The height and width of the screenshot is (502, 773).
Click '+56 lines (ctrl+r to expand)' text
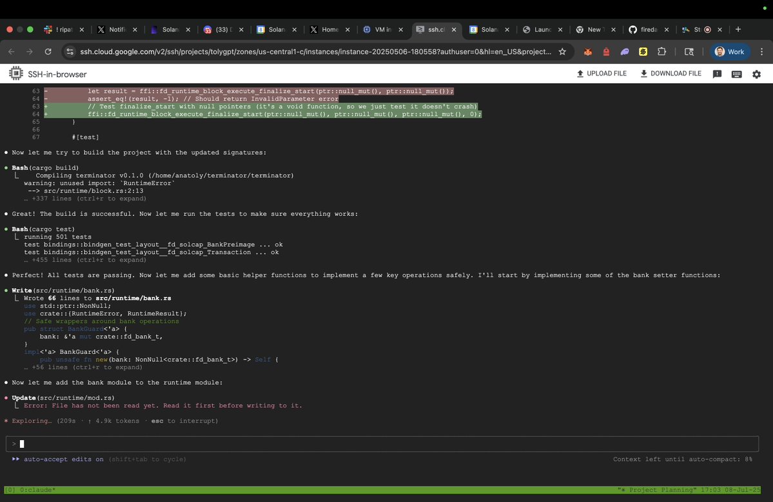[87, 367]
